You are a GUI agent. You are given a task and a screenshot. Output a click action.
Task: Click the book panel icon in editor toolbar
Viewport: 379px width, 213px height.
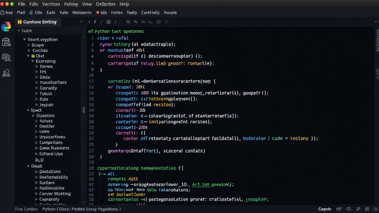point(108,22)
